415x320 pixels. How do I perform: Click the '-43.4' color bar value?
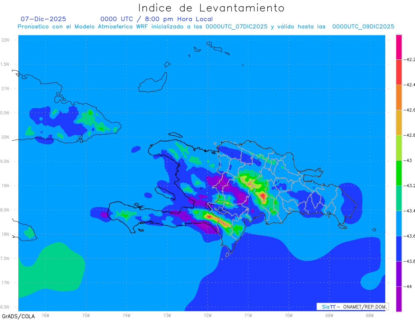point(410,211)
